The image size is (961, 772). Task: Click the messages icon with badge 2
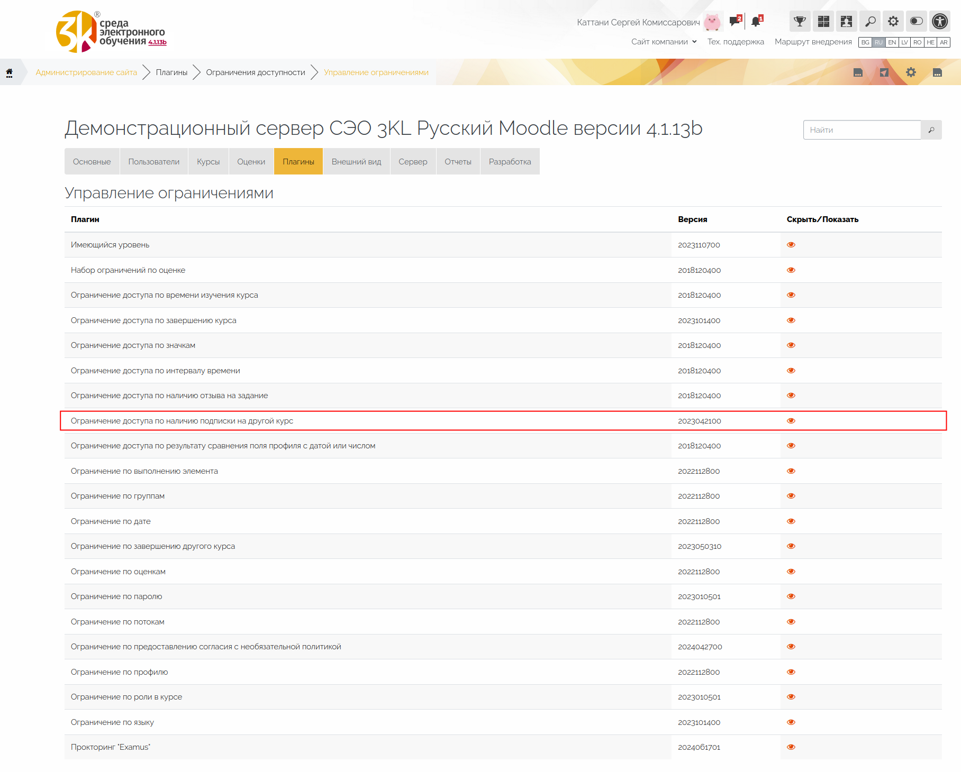(735, 22)
